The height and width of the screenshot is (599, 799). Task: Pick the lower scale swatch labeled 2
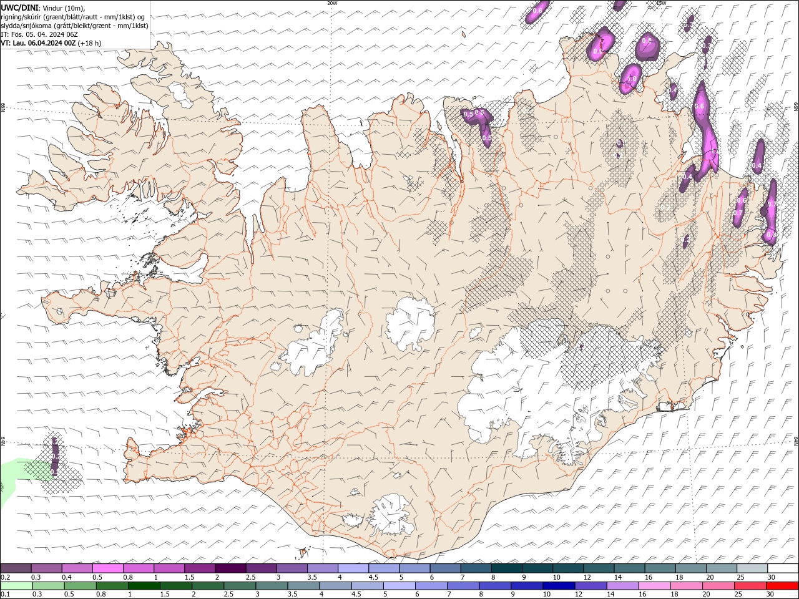click(x=208, y=586)
